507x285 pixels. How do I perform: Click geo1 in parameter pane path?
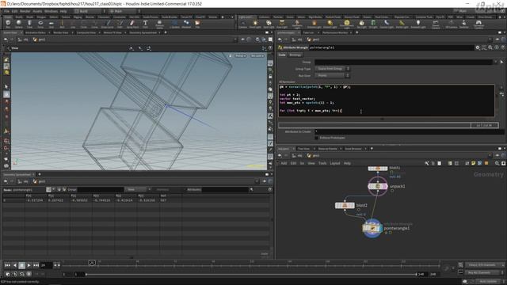coord(314,40)
